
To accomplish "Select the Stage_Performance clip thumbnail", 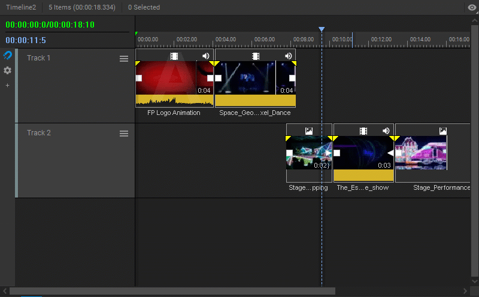I will [x=422, y=153].
